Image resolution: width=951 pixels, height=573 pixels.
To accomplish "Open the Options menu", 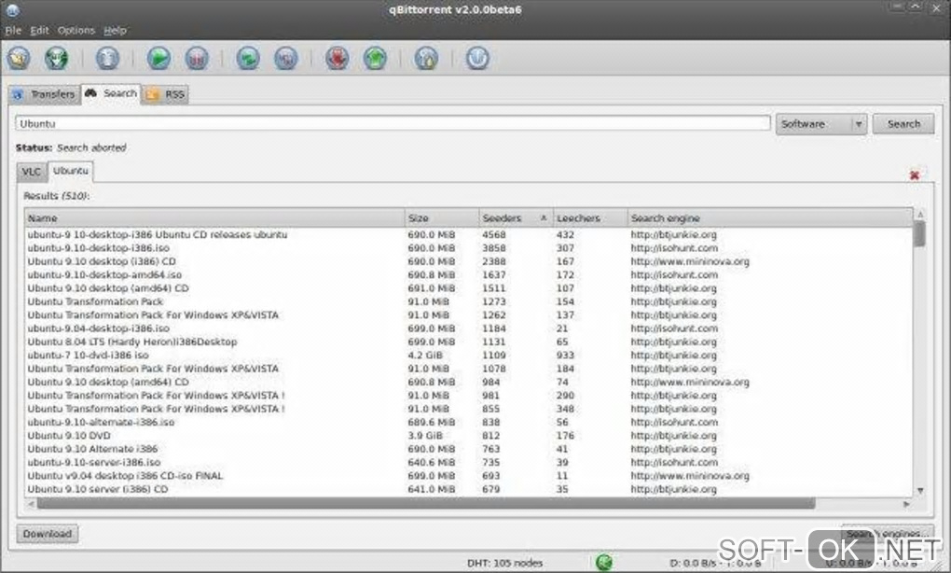I will tap(76, 31).
